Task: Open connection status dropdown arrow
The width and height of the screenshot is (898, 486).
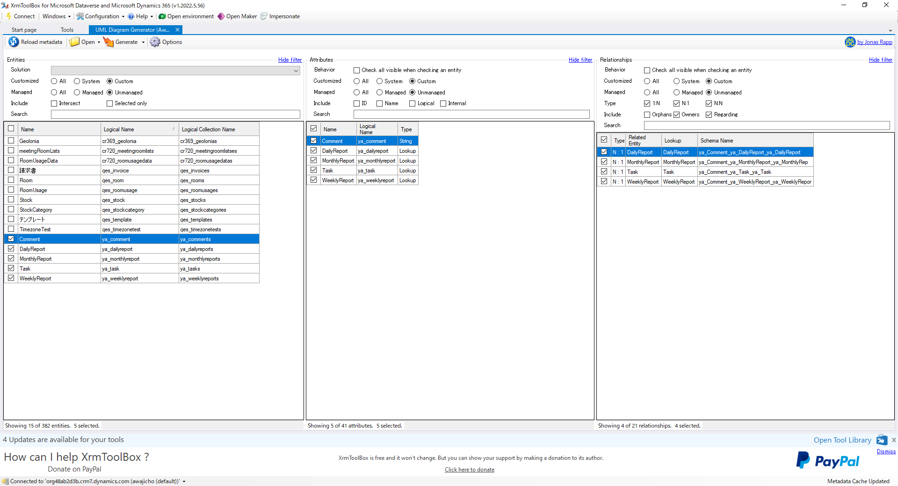Action: point(184,481)
